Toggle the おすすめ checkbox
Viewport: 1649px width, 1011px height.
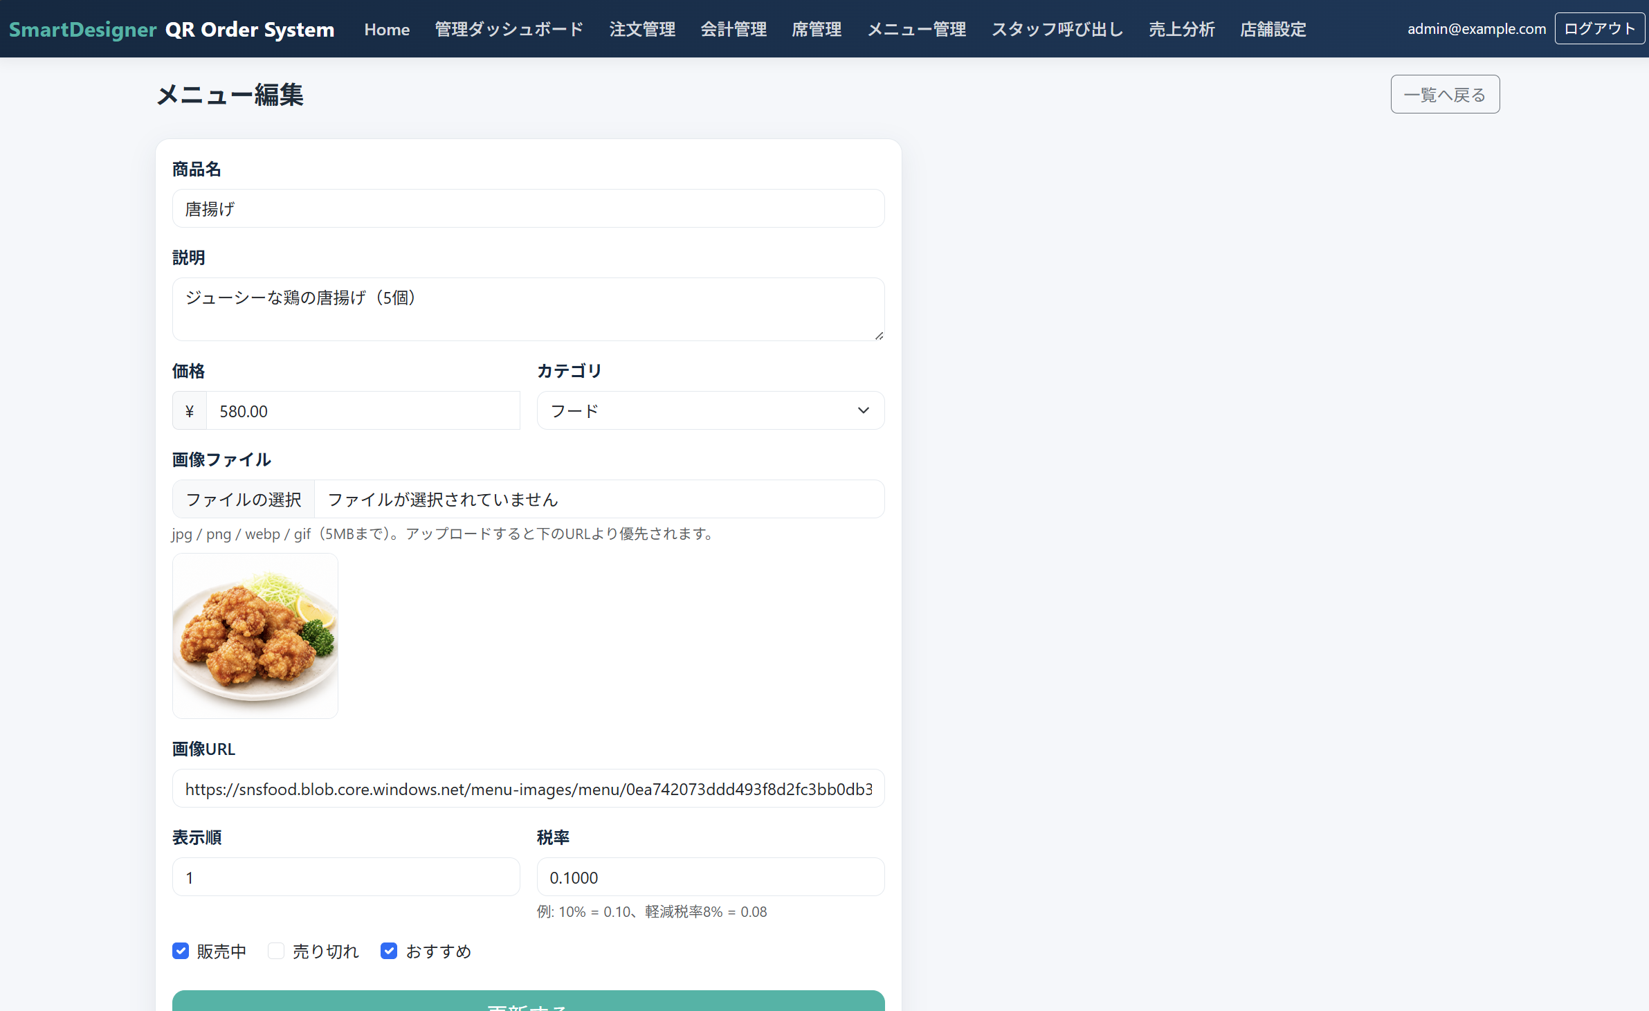coord(389,951)
